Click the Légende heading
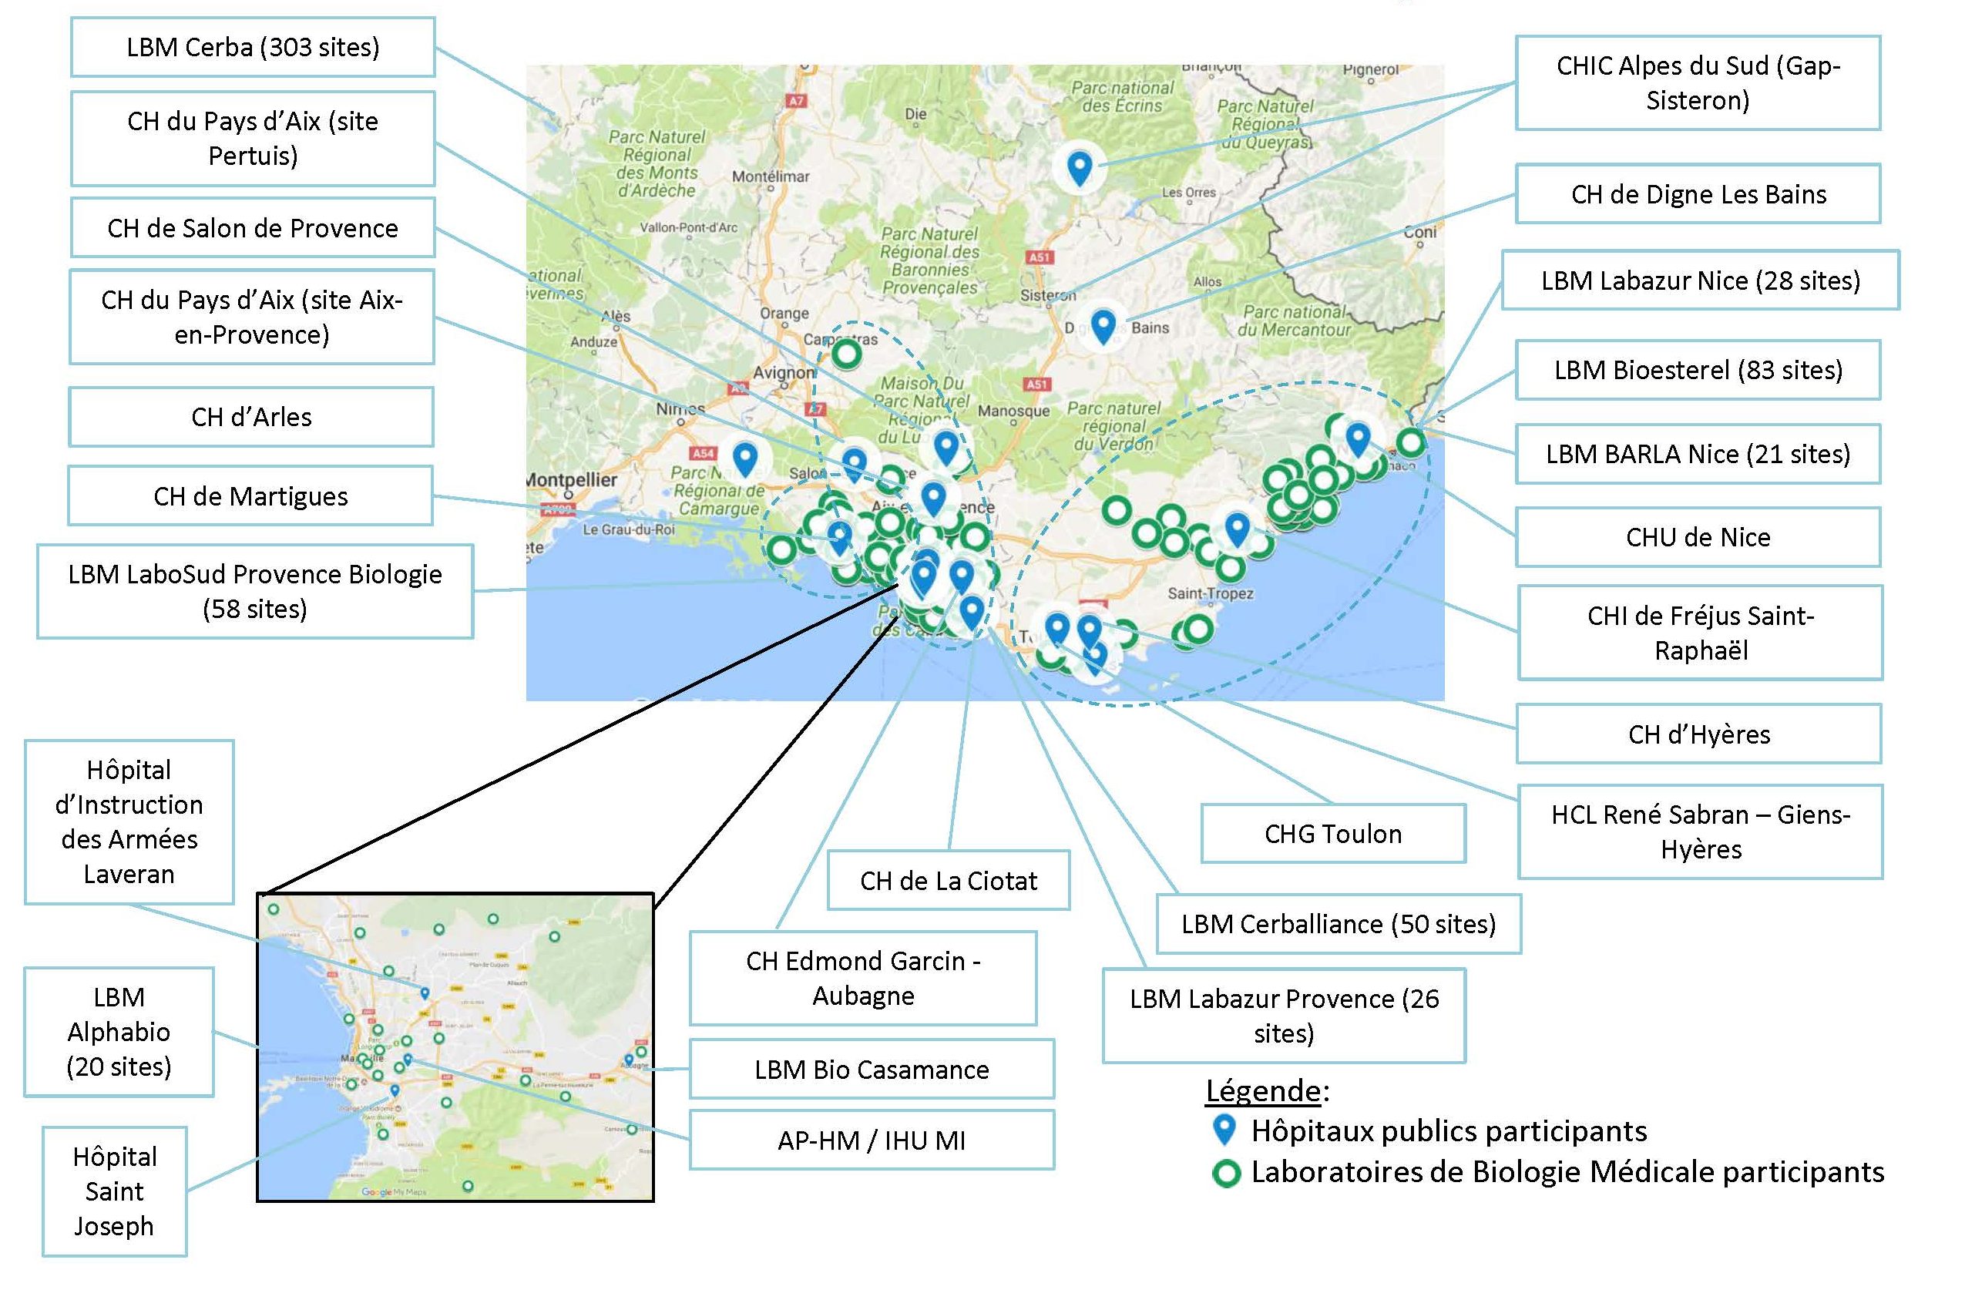Screen dimensions: 1965x1300 point(1267,1091)
